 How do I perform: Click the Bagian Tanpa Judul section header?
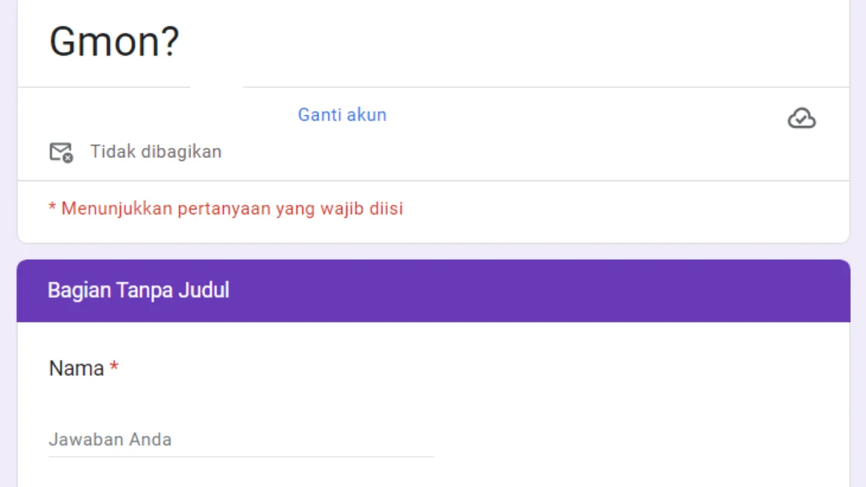pyautogui.click(x=433, y=291)
